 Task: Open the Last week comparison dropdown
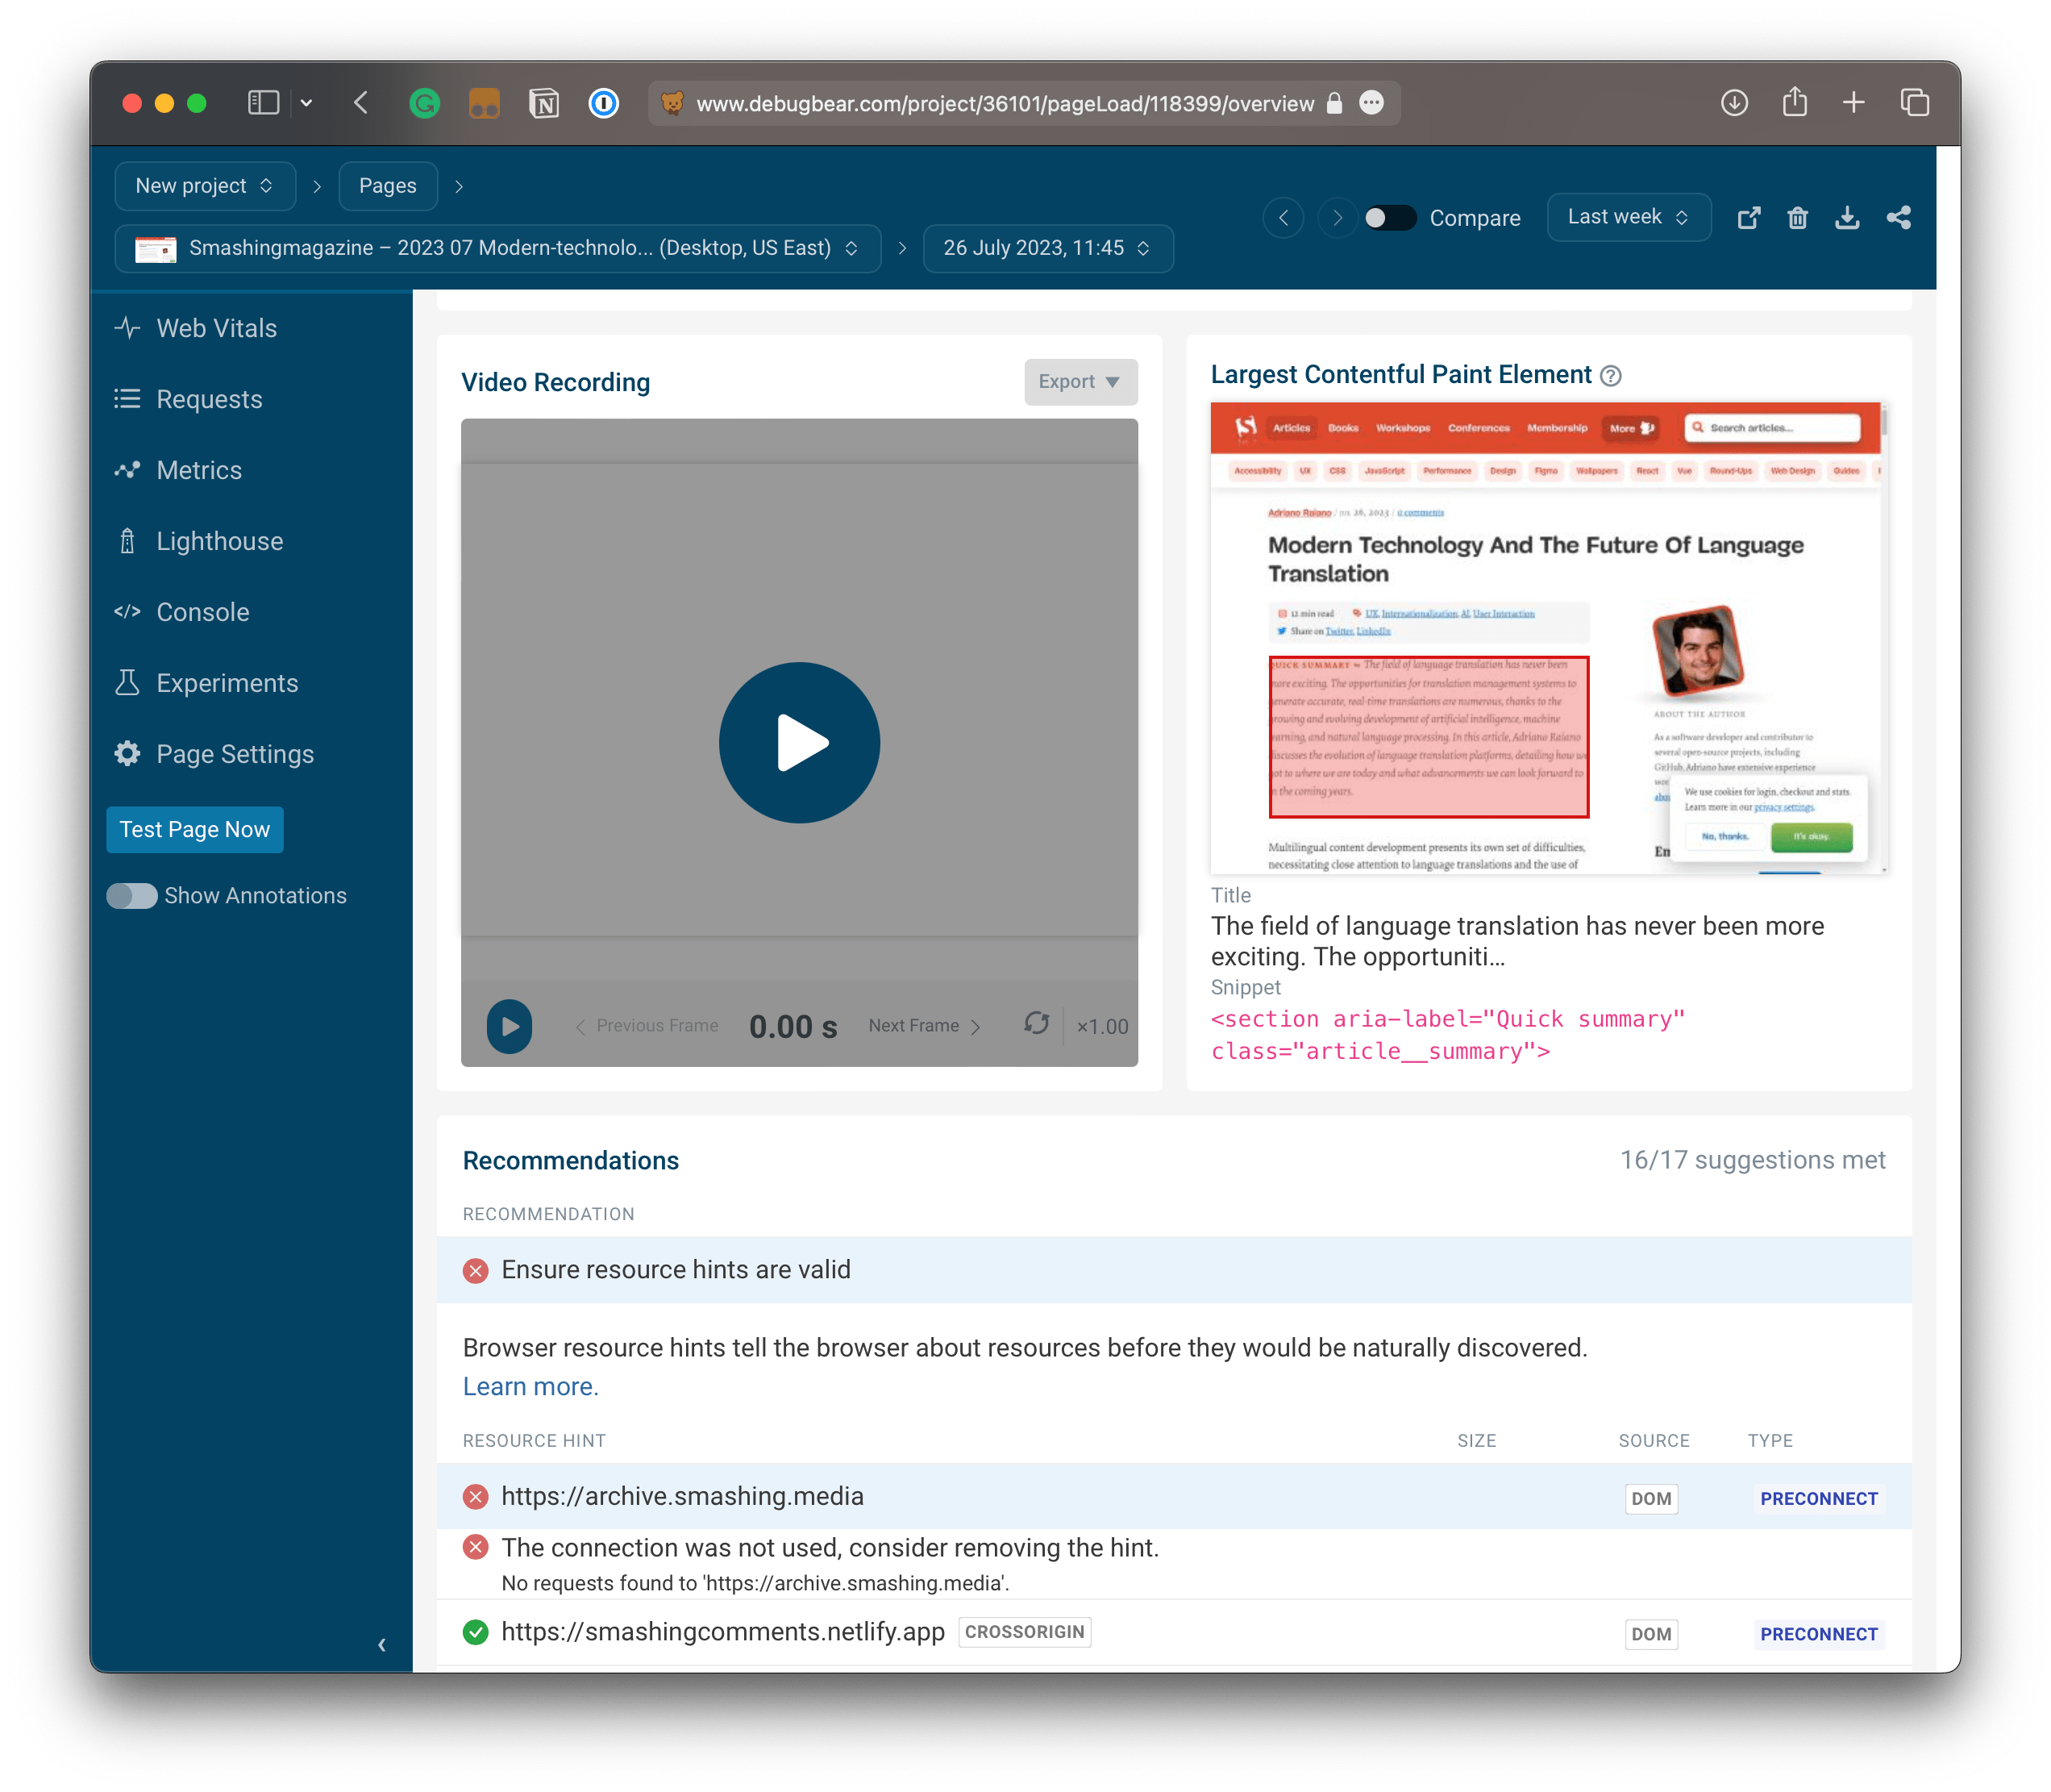click(1629, 216)
